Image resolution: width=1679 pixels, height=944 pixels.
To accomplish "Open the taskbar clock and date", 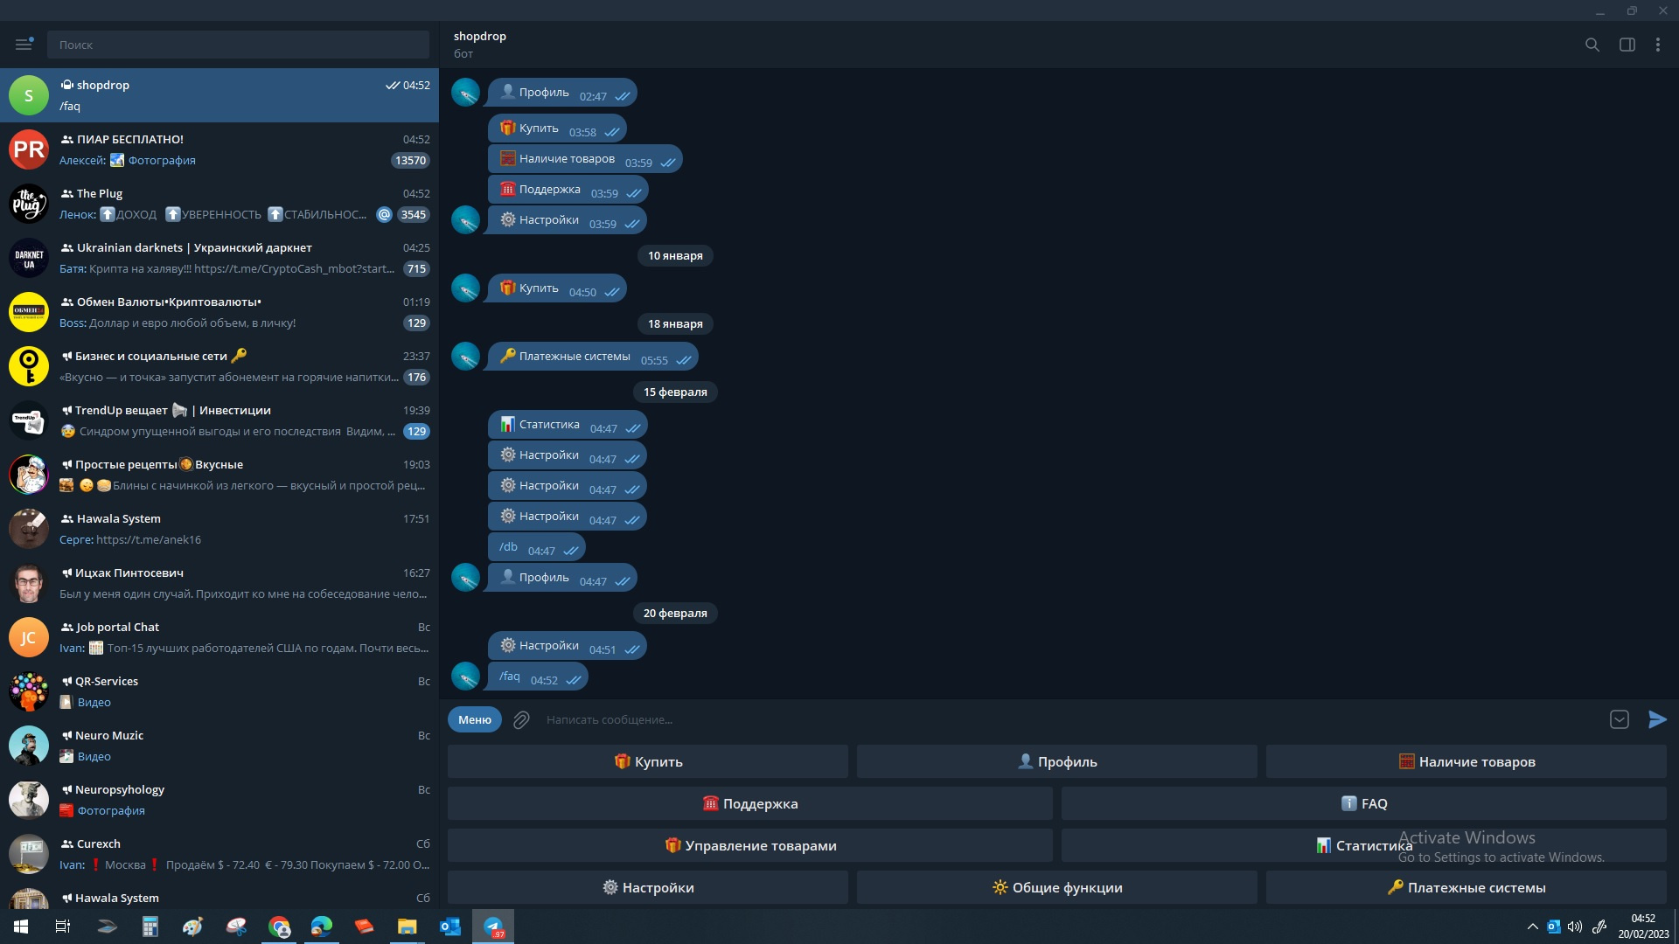I will [x=1643, y=927].
